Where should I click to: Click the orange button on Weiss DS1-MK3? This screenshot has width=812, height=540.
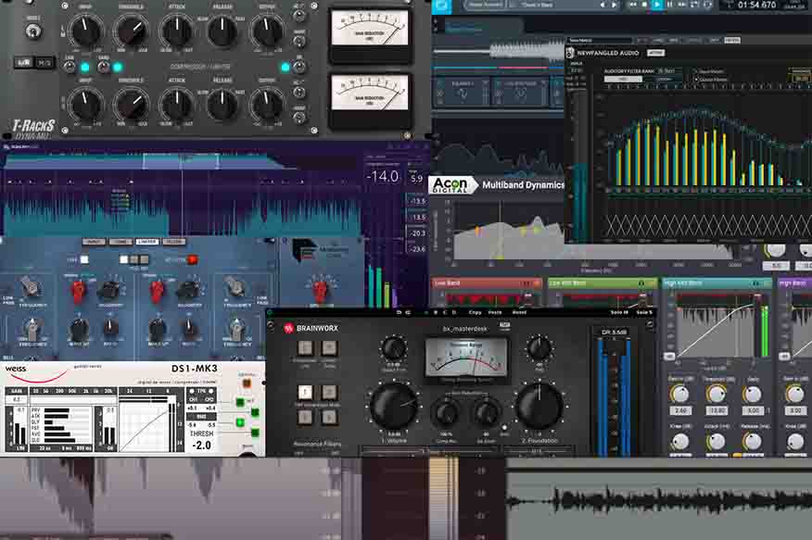pos(247,383)
